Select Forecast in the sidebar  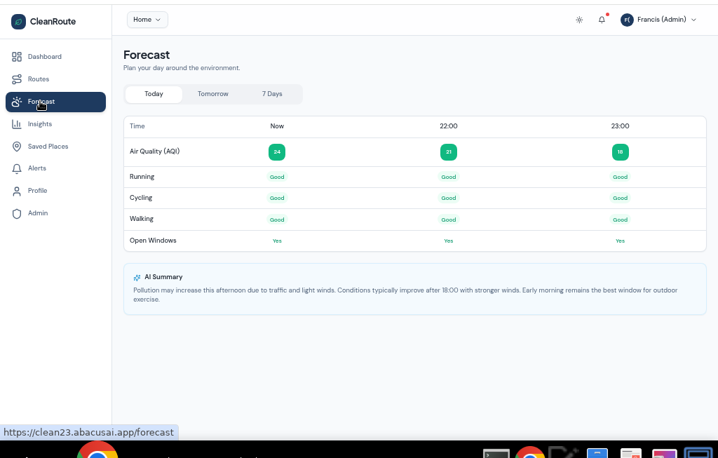point(55,102)
